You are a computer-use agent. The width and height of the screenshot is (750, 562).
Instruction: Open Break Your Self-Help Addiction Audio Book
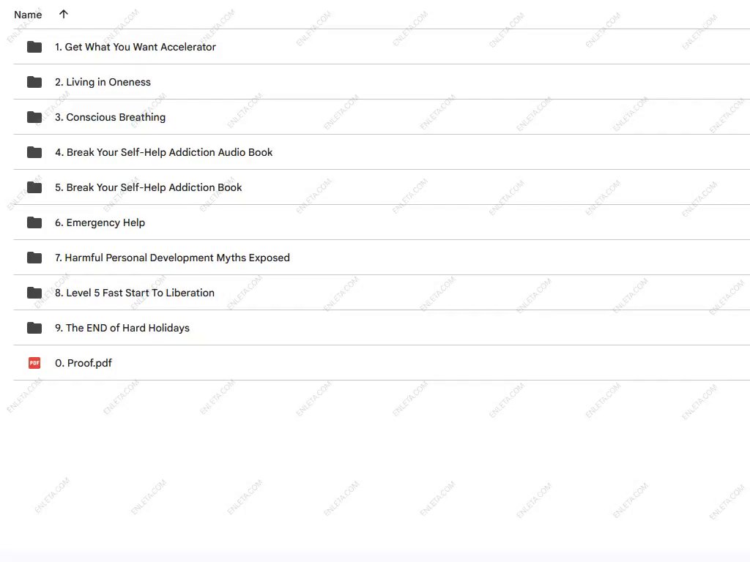[x=163, y=152]
